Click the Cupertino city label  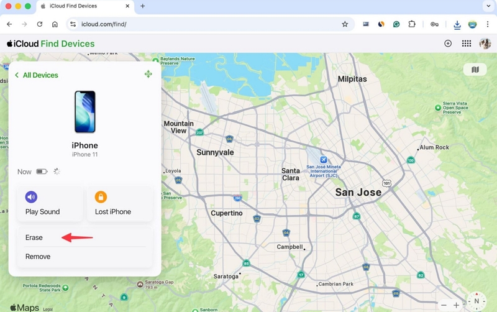click(x=227, y=213)
